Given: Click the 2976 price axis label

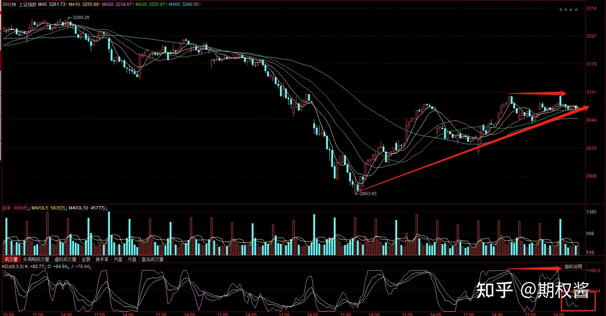Looking at the screenshot, I should click(x=591, y=148).
